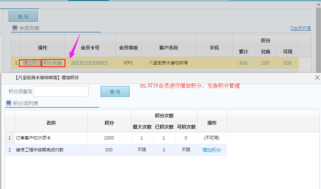
Task: Click the 名称 column header in 积分项列表
Action: coord(51,123)
